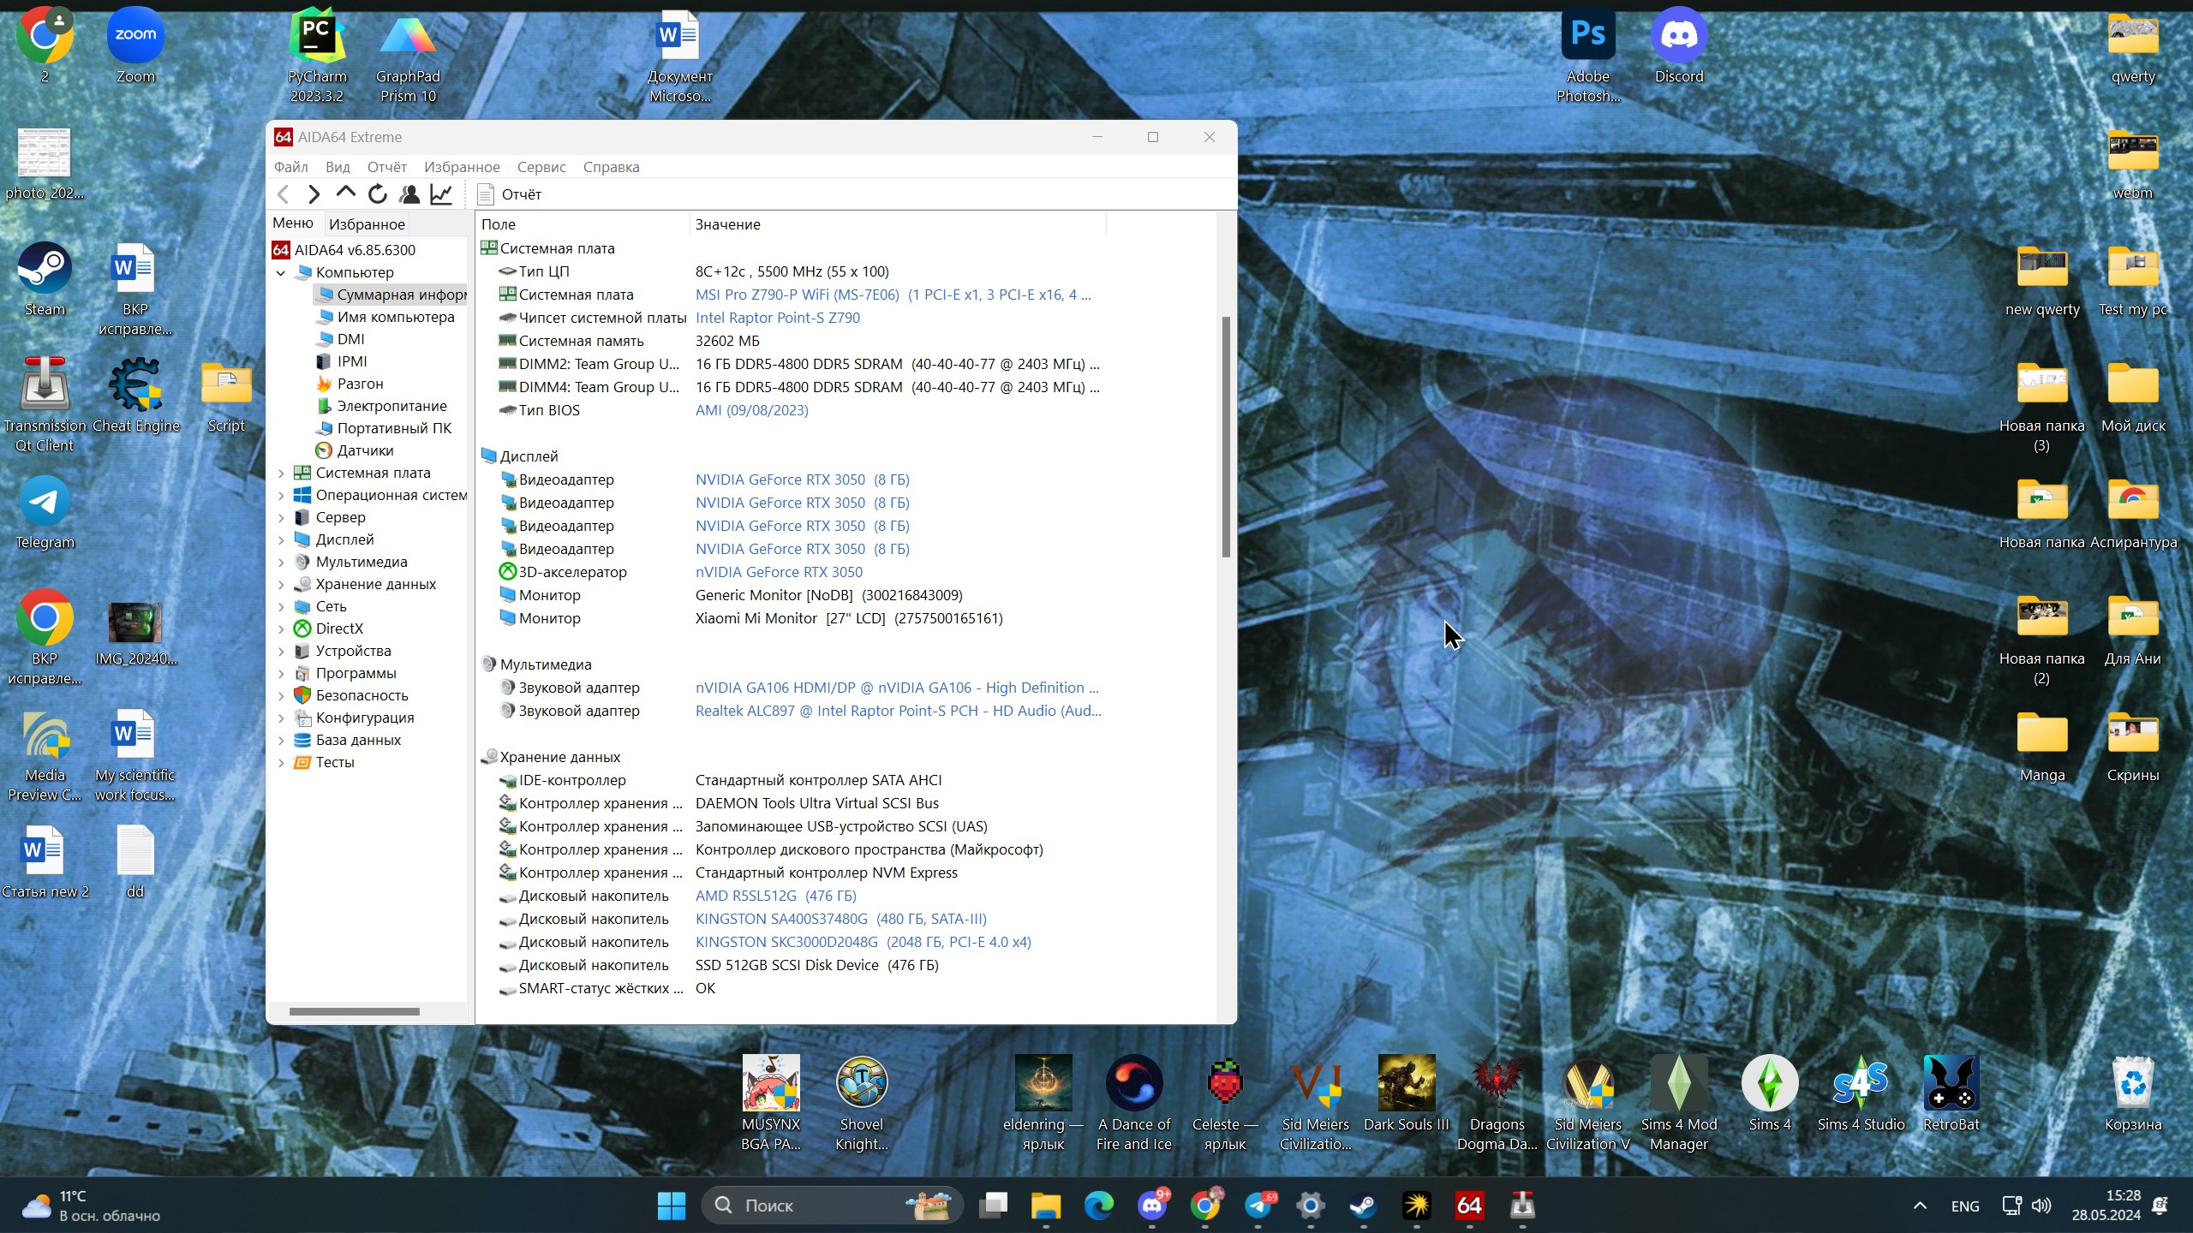Open the Intel Raptor Point-S Z790 link
2193x1233 pixels.
tap(778, 318)
